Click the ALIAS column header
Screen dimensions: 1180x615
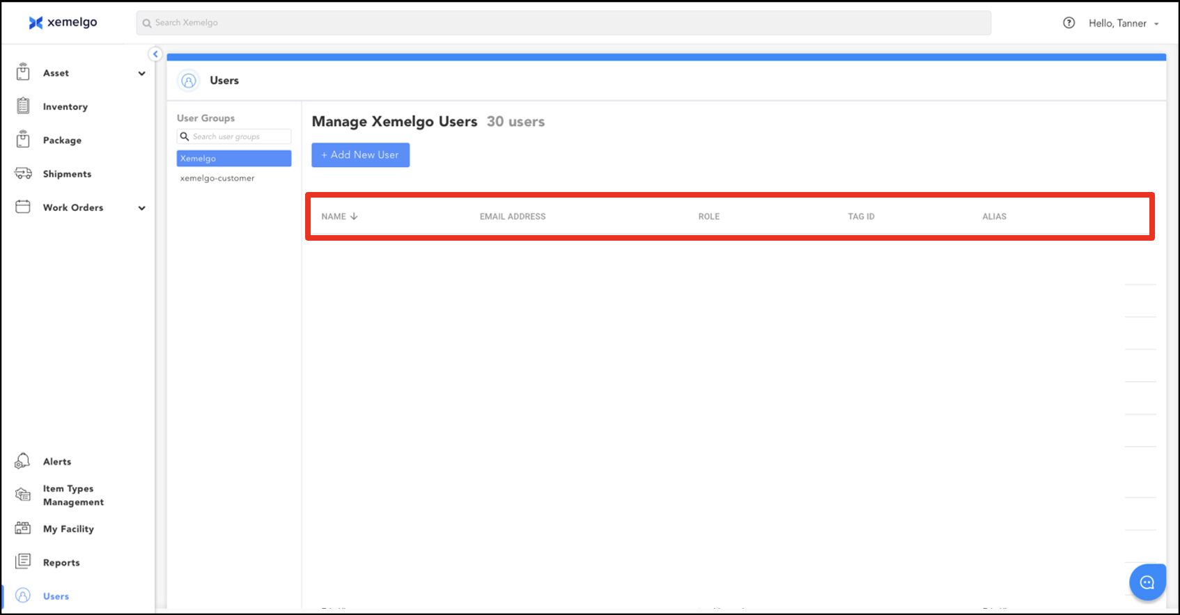[994, 216]
